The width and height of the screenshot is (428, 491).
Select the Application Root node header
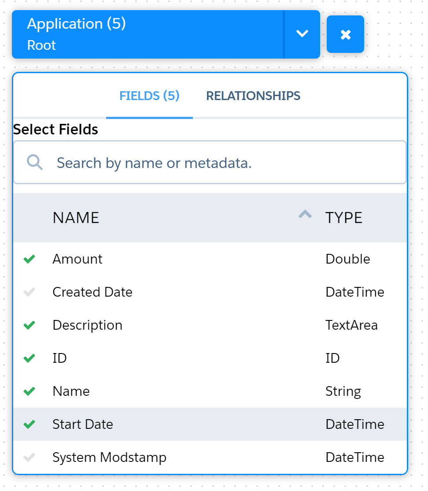148,34
